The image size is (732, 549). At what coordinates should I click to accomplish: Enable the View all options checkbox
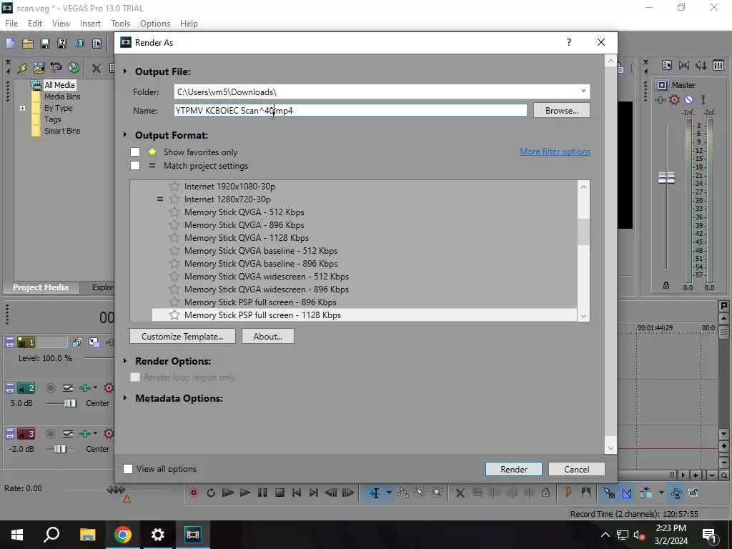click(128, 469)
